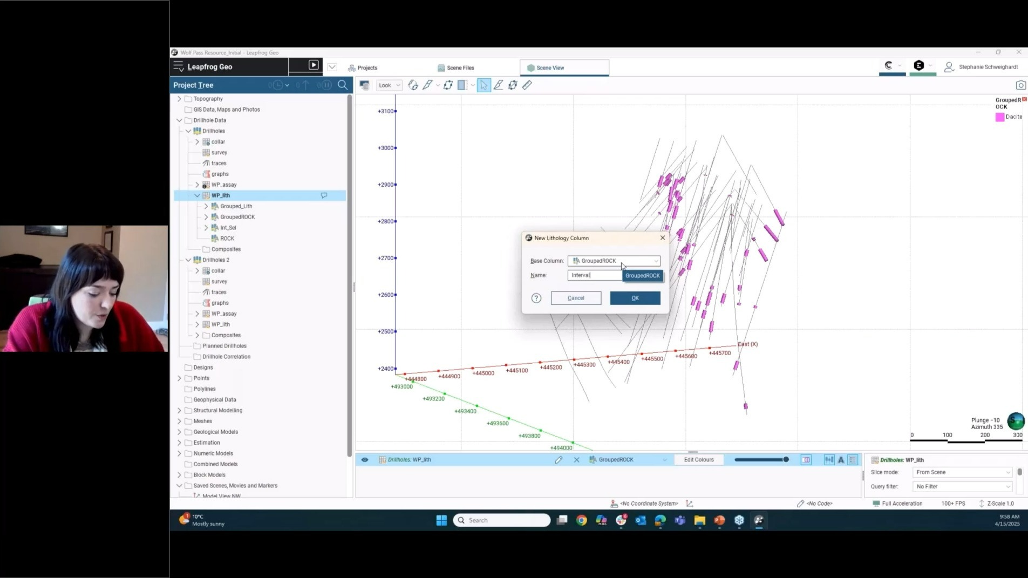Activate the select arrow tool
Viewport: 1028px width, 578px height.
484,85
